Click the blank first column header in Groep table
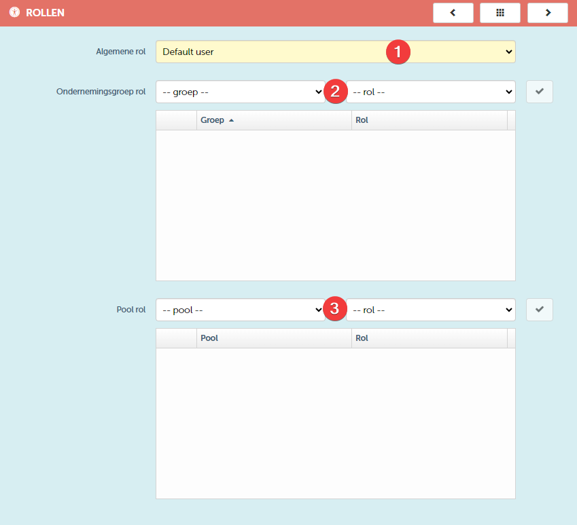Viewport: 577px width, 525px height. coord(176,120)
